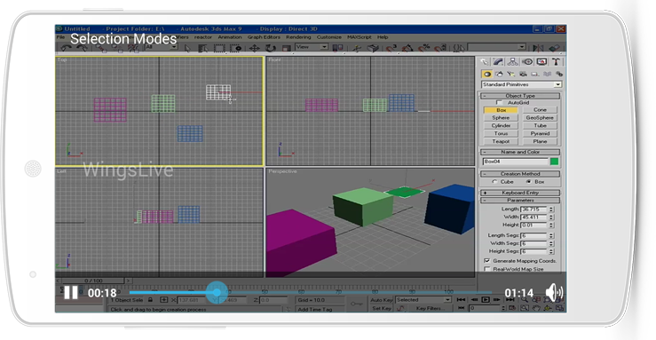The height and width of the screenshot is (340, 656).
Task: Select the Rotate tool in the toolbar
Action: [271, 48]
